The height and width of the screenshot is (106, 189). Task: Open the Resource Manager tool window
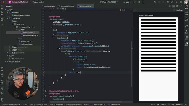click(2, 13)
